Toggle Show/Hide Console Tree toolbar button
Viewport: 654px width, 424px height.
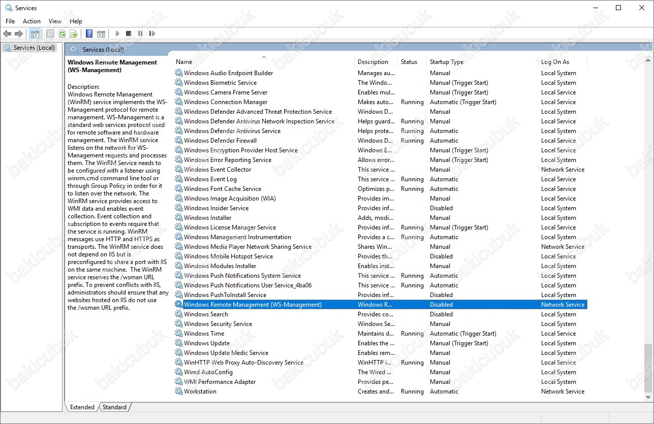[x=35, y=34]
